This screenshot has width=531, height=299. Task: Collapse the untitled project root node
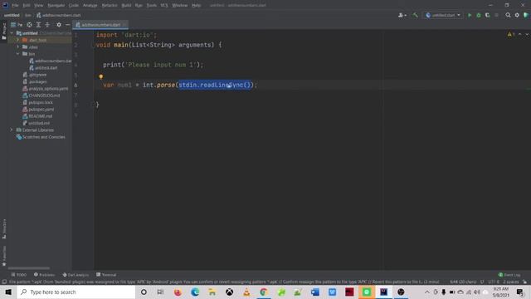point(12,33)
